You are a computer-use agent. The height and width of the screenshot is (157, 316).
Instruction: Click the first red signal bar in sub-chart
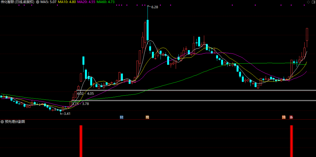[x=81, y=141]
